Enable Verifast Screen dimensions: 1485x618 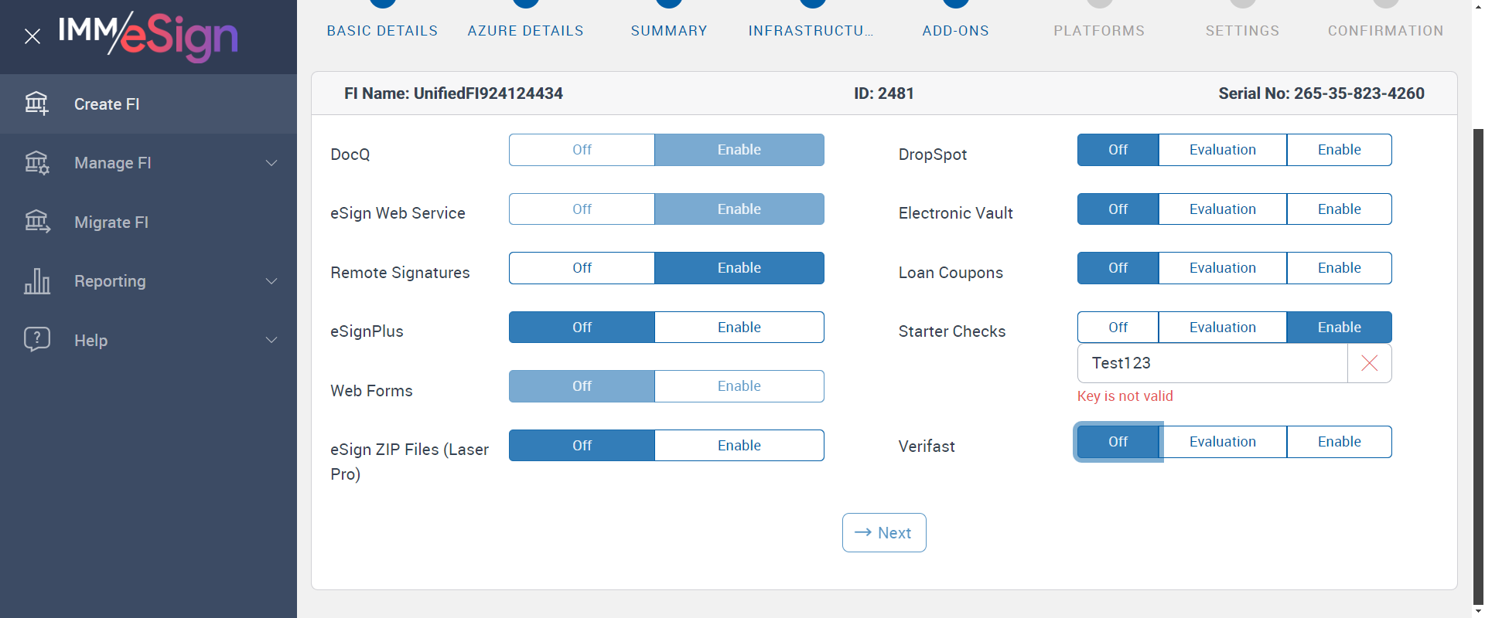click(1340, 442)
